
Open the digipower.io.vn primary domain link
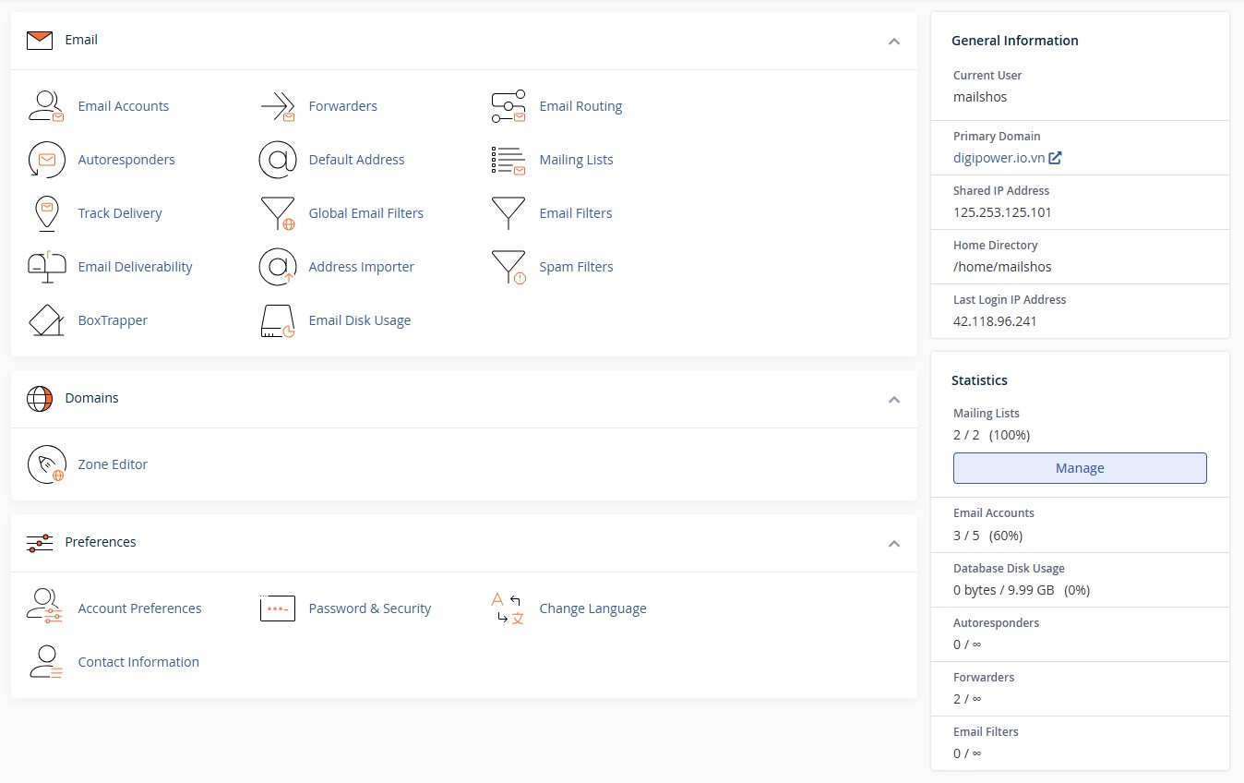coord(999,158)
